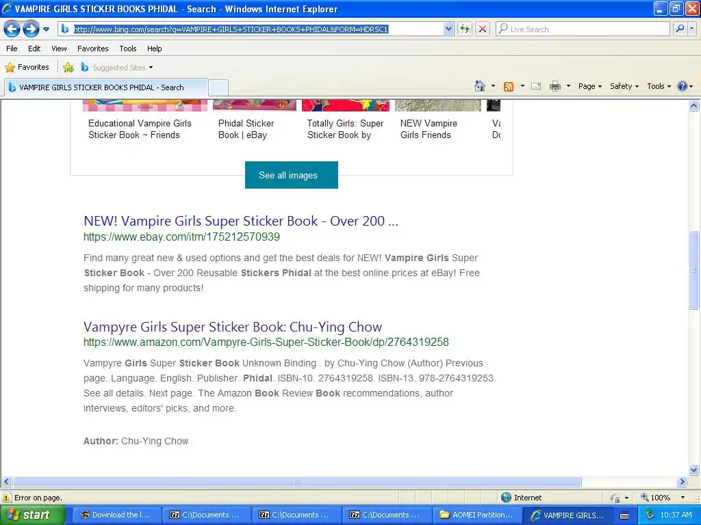Open Suggested Sites dropdown
Viewport: 701px width, 525px height.
click(117, 68)
